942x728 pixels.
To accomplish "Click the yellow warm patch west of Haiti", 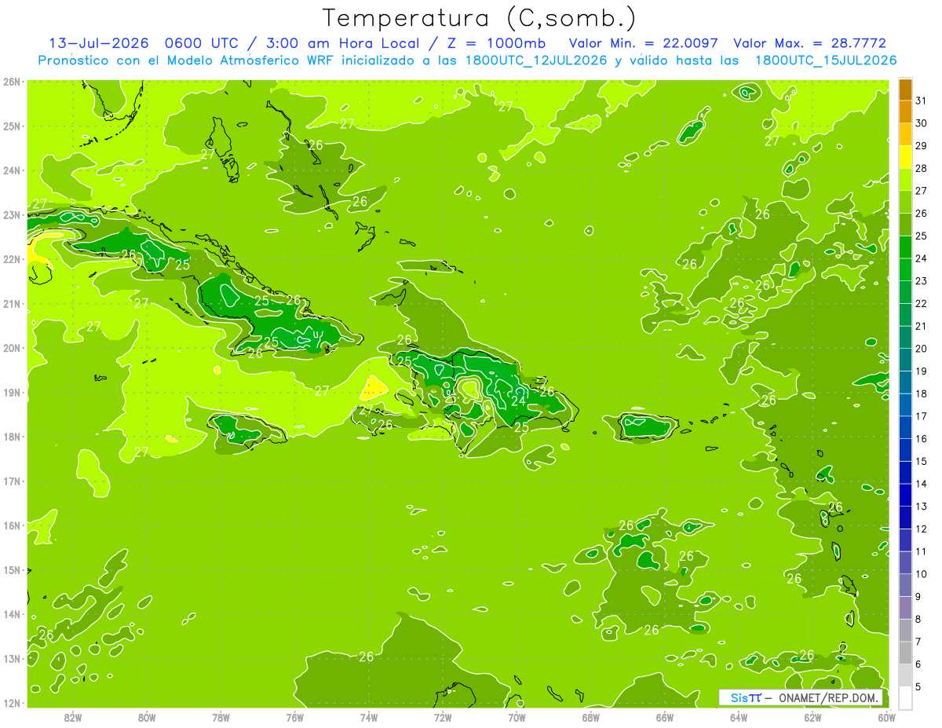I will 373,387.
